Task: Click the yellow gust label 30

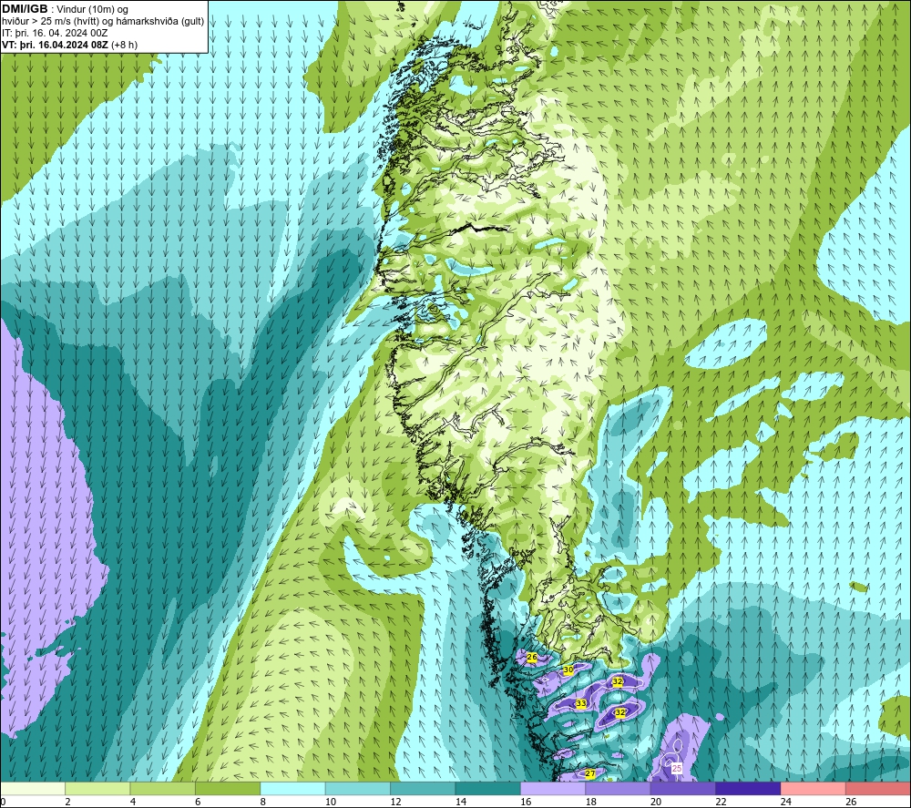Action: 568,670
